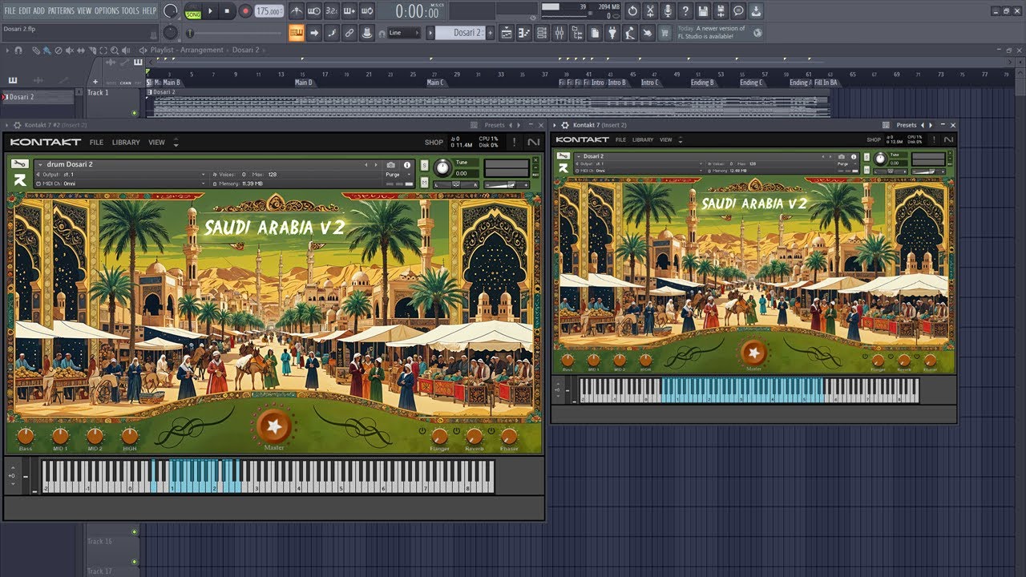Click SHOP in left Kontakt window
The image size is (1026, 577).
click(x=434, y=142)
